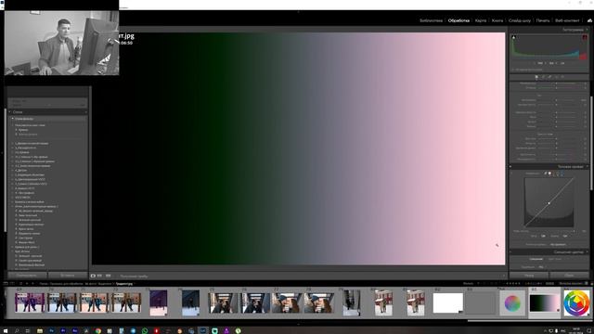Open Windows Start menu

(x=6, y=330)
